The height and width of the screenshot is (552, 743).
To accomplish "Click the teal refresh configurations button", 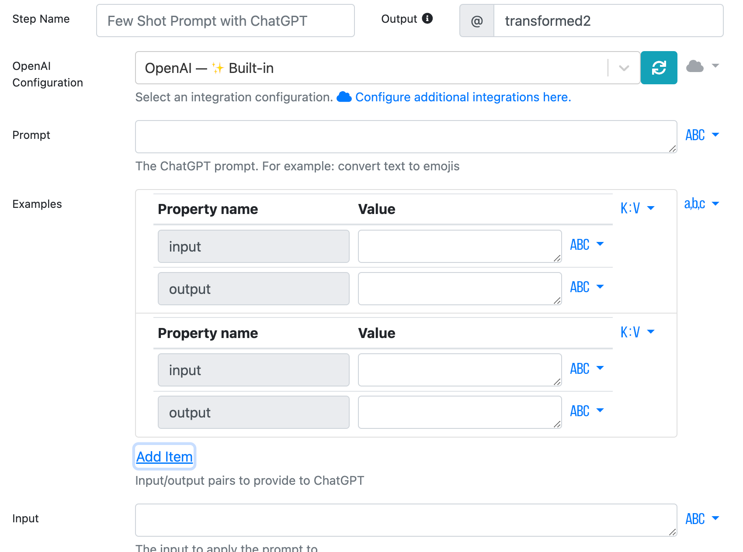I will click(659, 68).
